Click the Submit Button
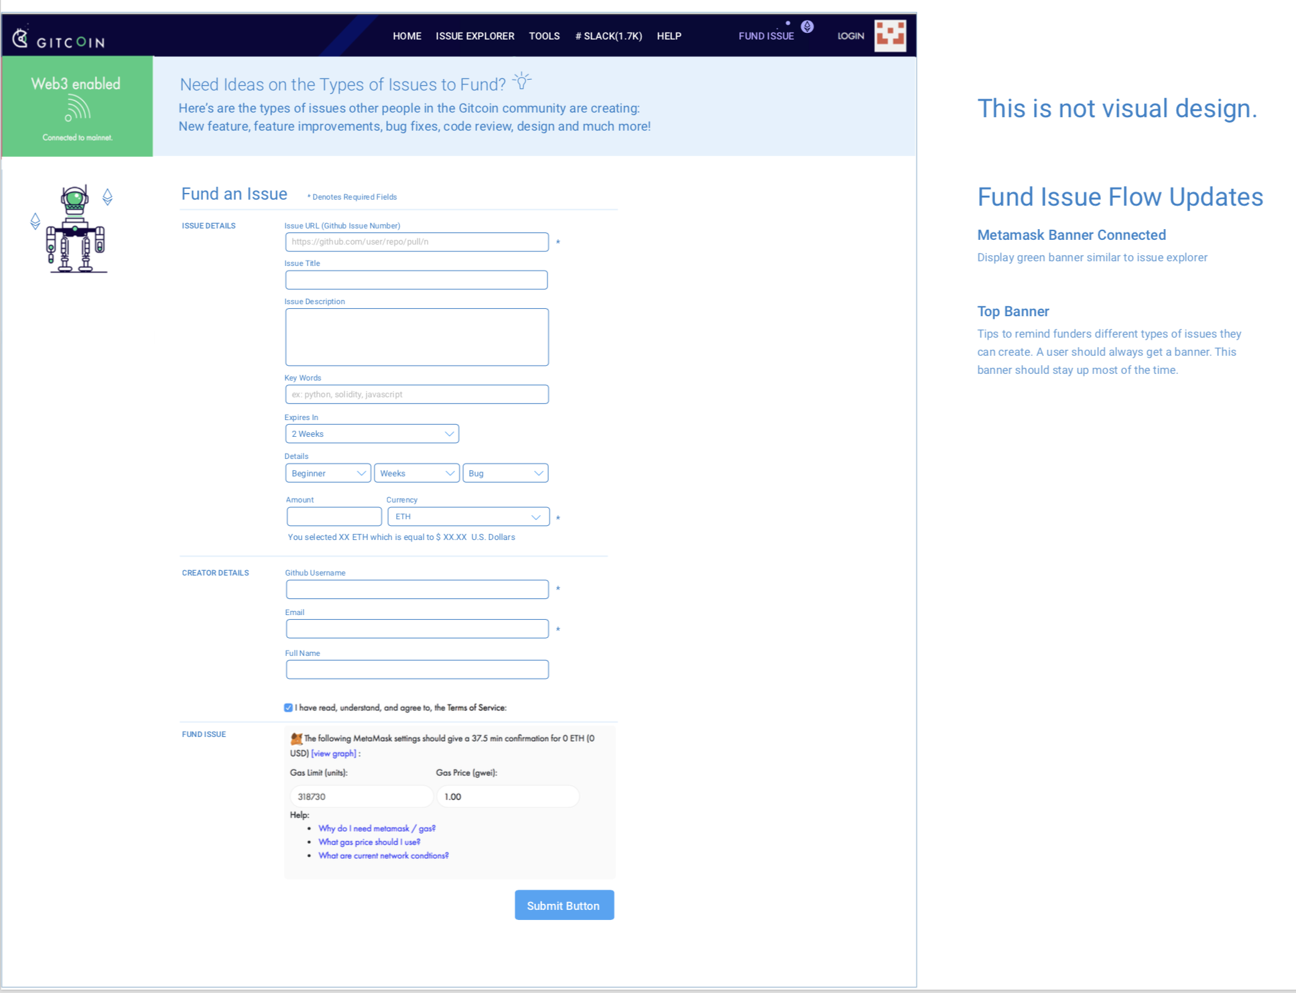The width and height of the screenshot is (1296, 993). click(x=564, y=905)
